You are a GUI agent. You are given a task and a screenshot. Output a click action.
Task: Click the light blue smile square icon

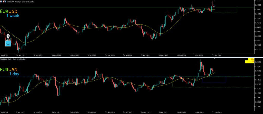coord(8,43)
